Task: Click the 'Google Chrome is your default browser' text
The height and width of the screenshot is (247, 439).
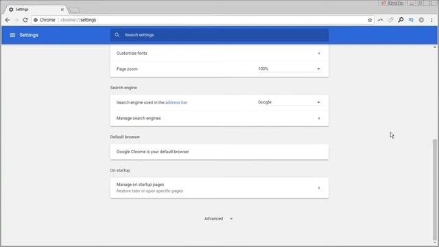Action: pos(152,152)
